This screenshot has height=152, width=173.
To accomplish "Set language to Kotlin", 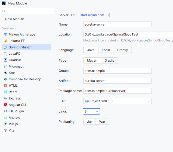I will 106,50.
